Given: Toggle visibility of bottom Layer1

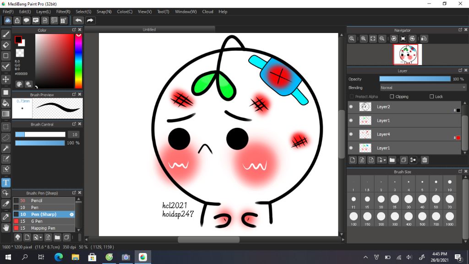Looking at the screenshot, I should point(351,148).
